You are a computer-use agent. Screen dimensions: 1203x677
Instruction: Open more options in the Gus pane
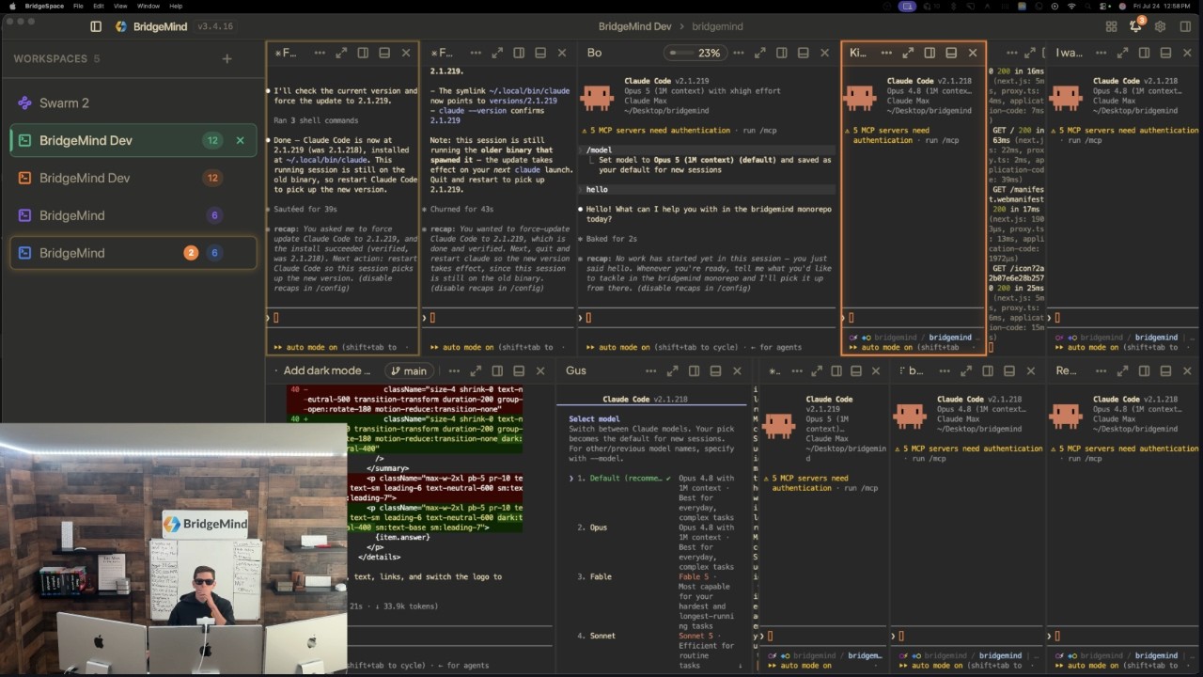[650, 370]
